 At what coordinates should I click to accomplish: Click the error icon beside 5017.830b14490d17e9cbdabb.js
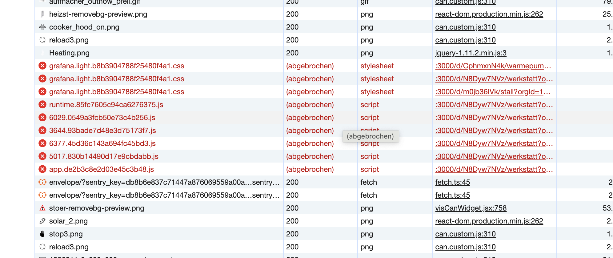coord(42,156)
